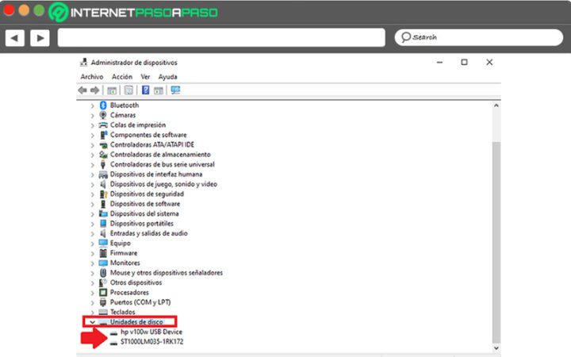The height and width of the screenshot is (357, 571).
Task: Click the browser back arrow button
Action: click(15, 37)
